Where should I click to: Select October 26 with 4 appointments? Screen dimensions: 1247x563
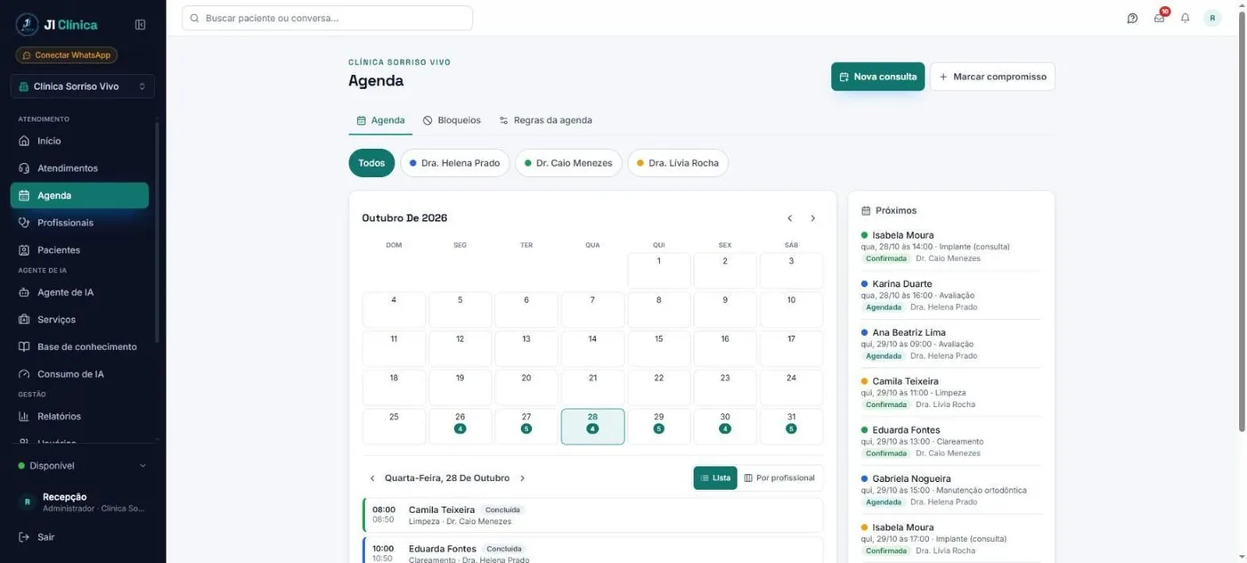[x=460, y=427]
